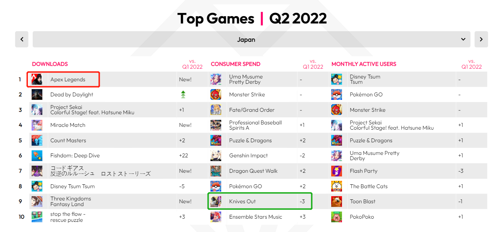Screen dimensions: 497x232
Task: Expand the country selector chevron arrow
Action: (x=463, y=40)
